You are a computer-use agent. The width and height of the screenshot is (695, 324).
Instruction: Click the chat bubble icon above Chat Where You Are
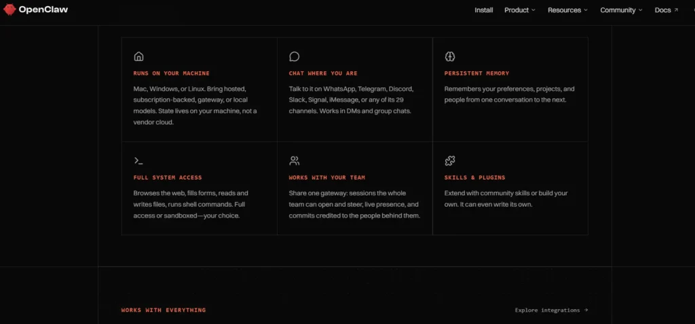(295, 57)
